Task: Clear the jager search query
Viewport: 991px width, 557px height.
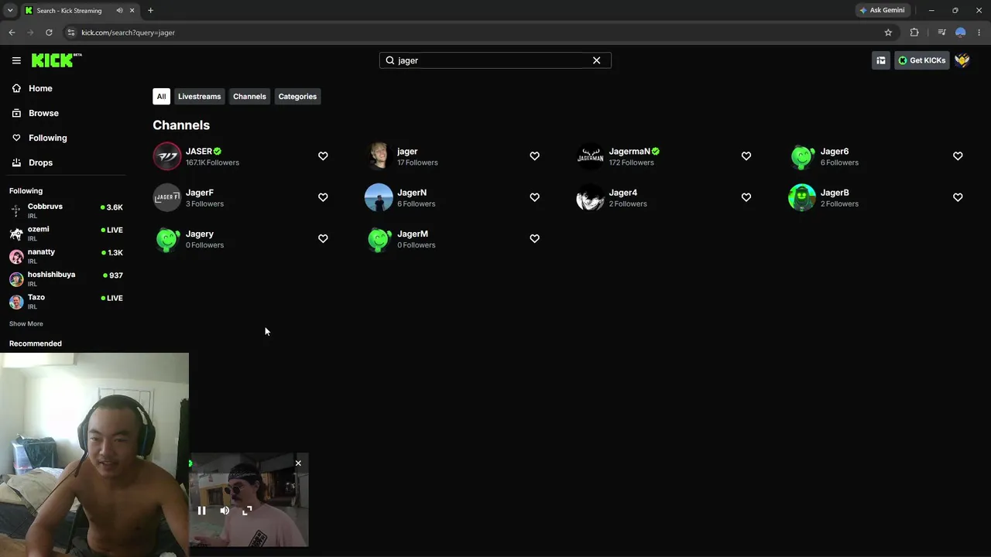Action: pos(596,60)
